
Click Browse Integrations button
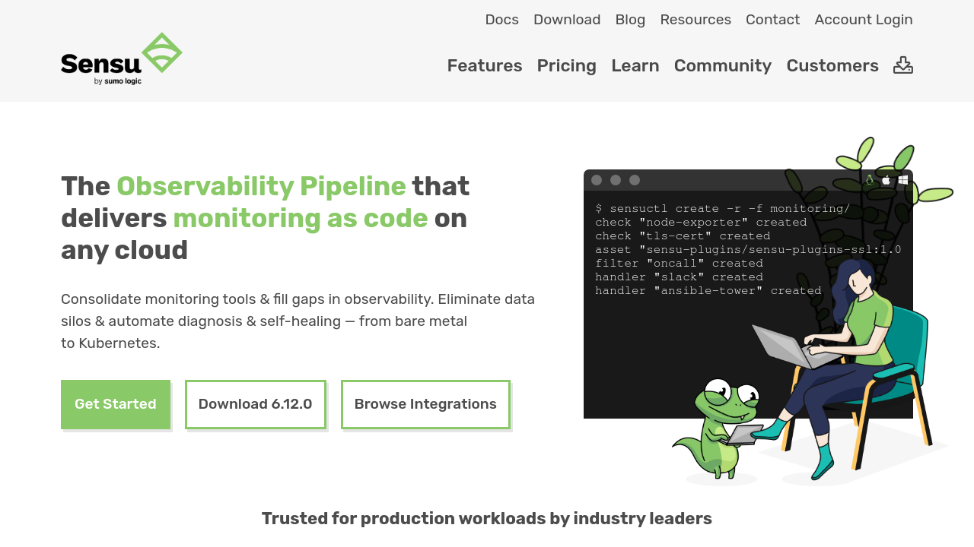(425, 404)
